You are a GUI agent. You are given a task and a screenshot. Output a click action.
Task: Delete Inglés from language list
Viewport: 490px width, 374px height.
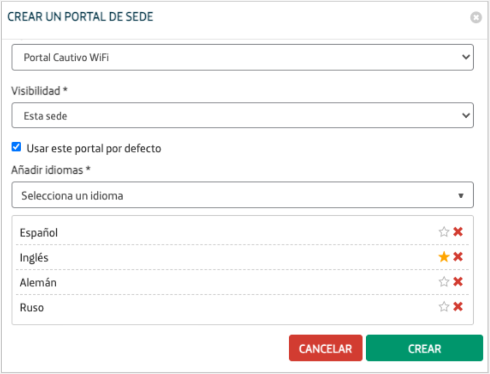point(458,257)
